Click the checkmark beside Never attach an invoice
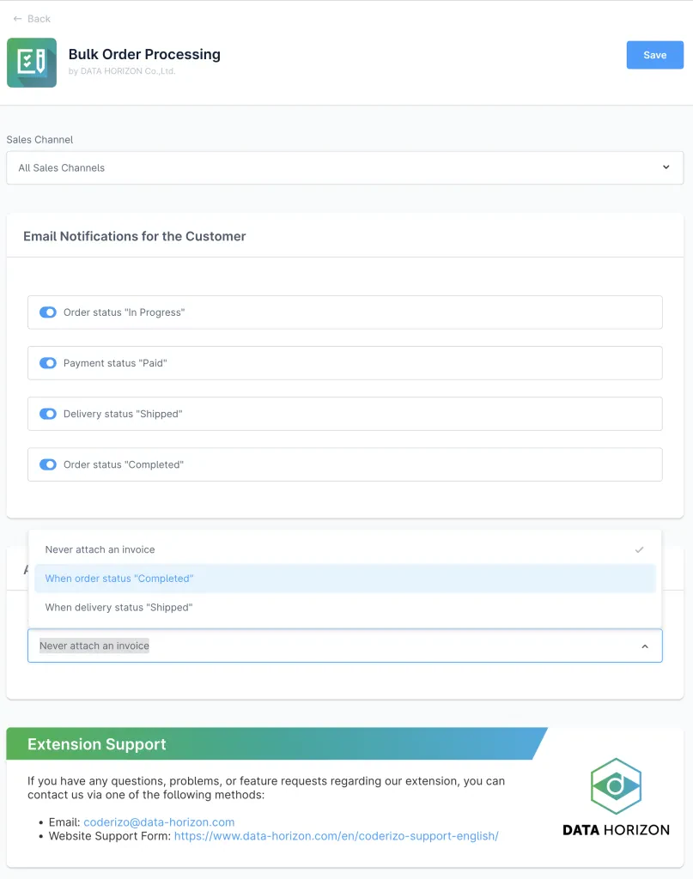 coord(639,549)
